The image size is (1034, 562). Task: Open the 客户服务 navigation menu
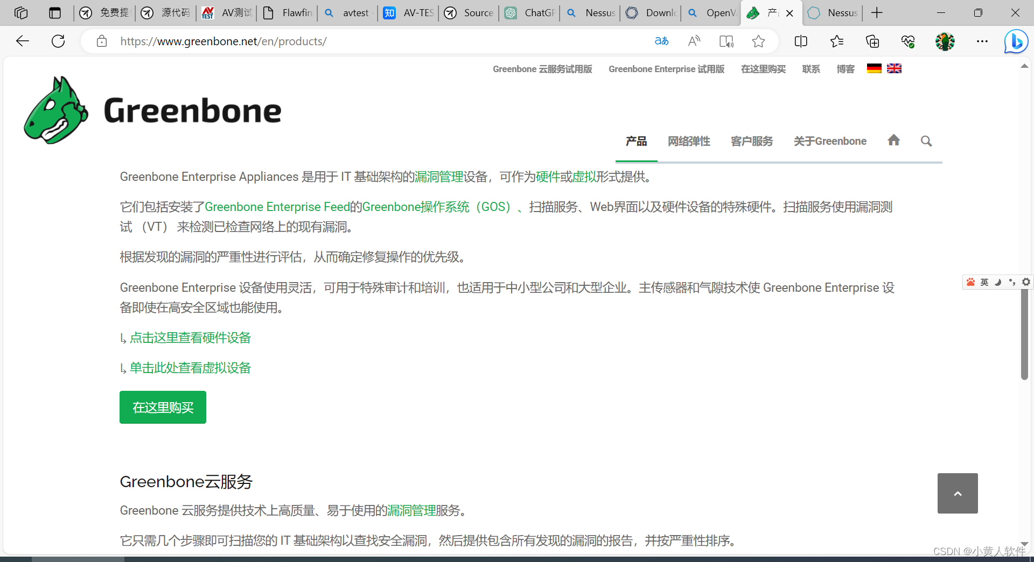752,141
